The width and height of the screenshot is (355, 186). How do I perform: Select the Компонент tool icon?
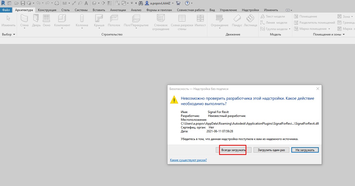62,18
